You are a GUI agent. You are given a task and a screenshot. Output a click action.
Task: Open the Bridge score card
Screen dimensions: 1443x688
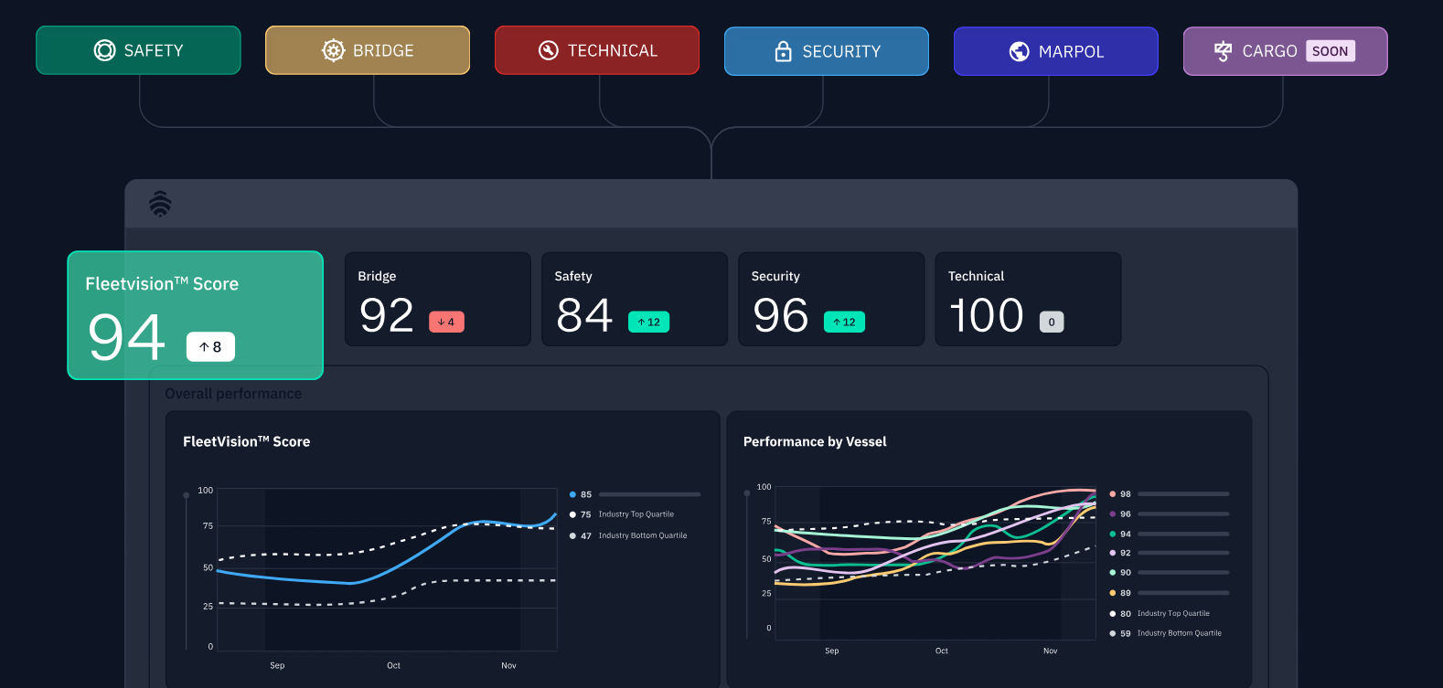point(438,299)
